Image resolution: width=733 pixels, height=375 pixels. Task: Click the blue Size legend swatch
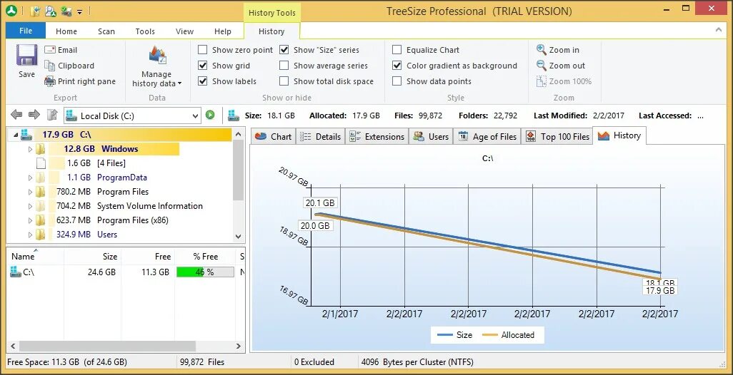click(444, 335)
